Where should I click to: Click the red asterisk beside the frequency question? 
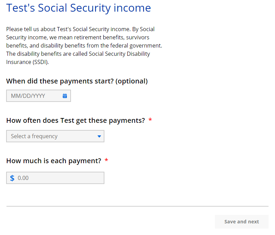pos(150,121)
